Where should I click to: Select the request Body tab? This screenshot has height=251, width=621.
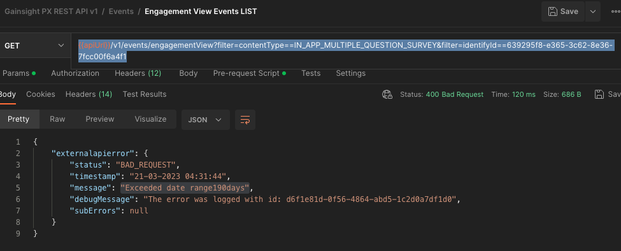(188, 73)
